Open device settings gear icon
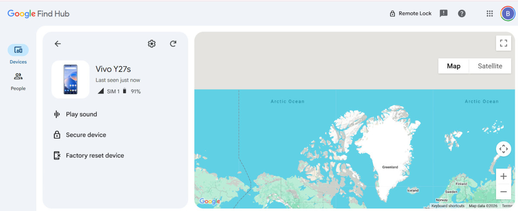 (x=152, y=44)
